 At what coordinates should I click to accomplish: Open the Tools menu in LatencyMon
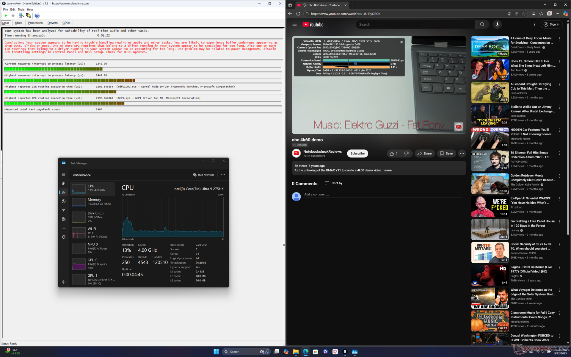21,10
